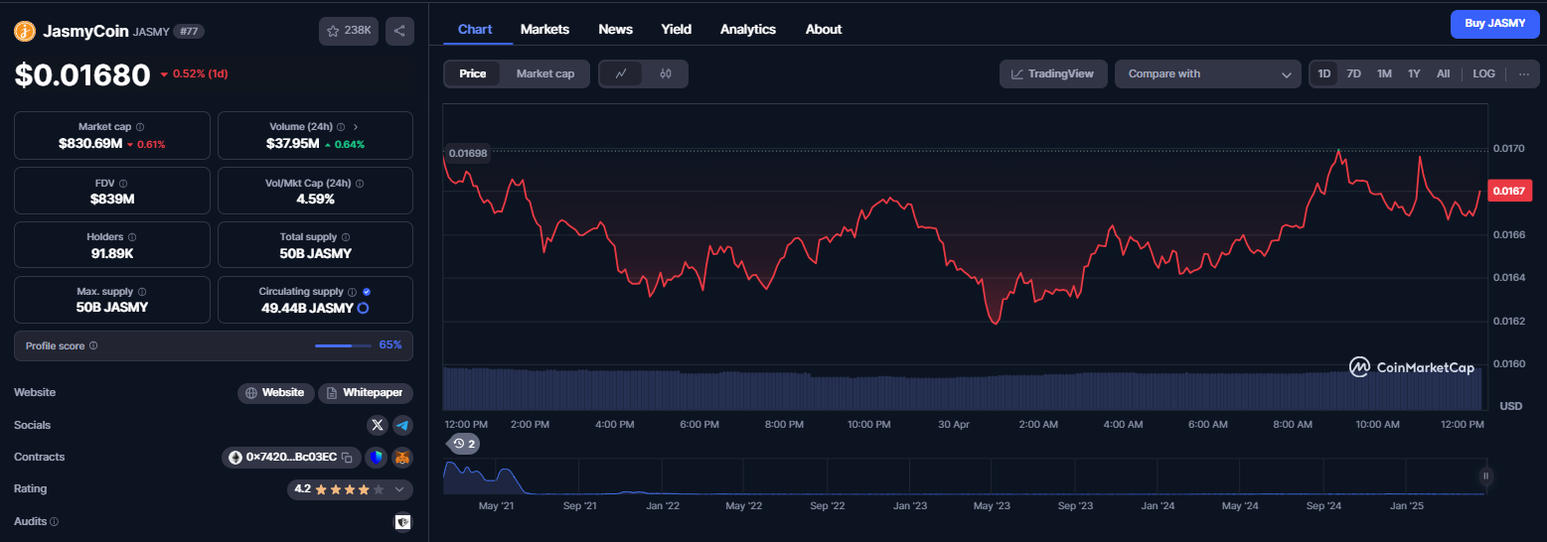Click the timeline range slider handle
The image size is (1547, 542).
pos(1486,476)
